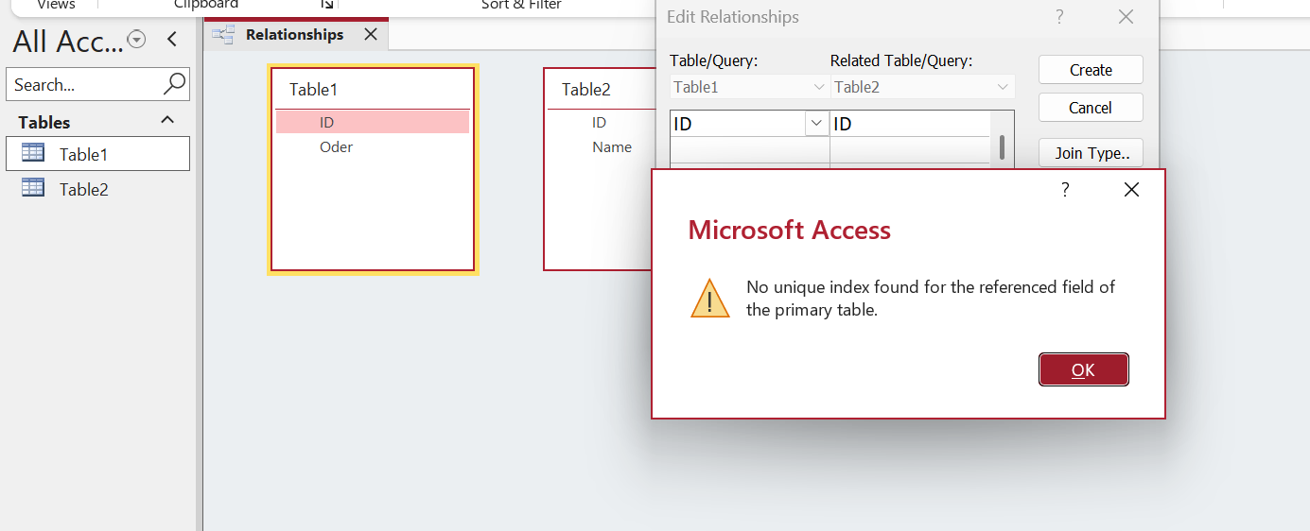Collapse the Tables group
This screenshot has width=1310, height=531.
pyautogui.click(x=167, y=120)
